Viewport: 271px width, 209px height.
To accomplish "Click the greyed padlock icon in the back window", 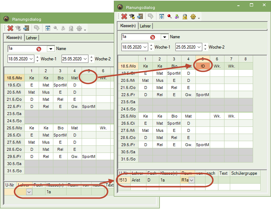I will (71, 28).
